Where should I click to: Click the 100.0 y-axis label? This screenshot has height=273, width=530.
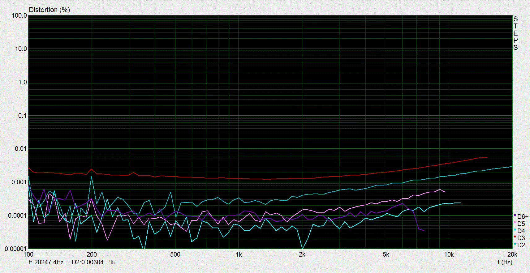coord(19,15)
